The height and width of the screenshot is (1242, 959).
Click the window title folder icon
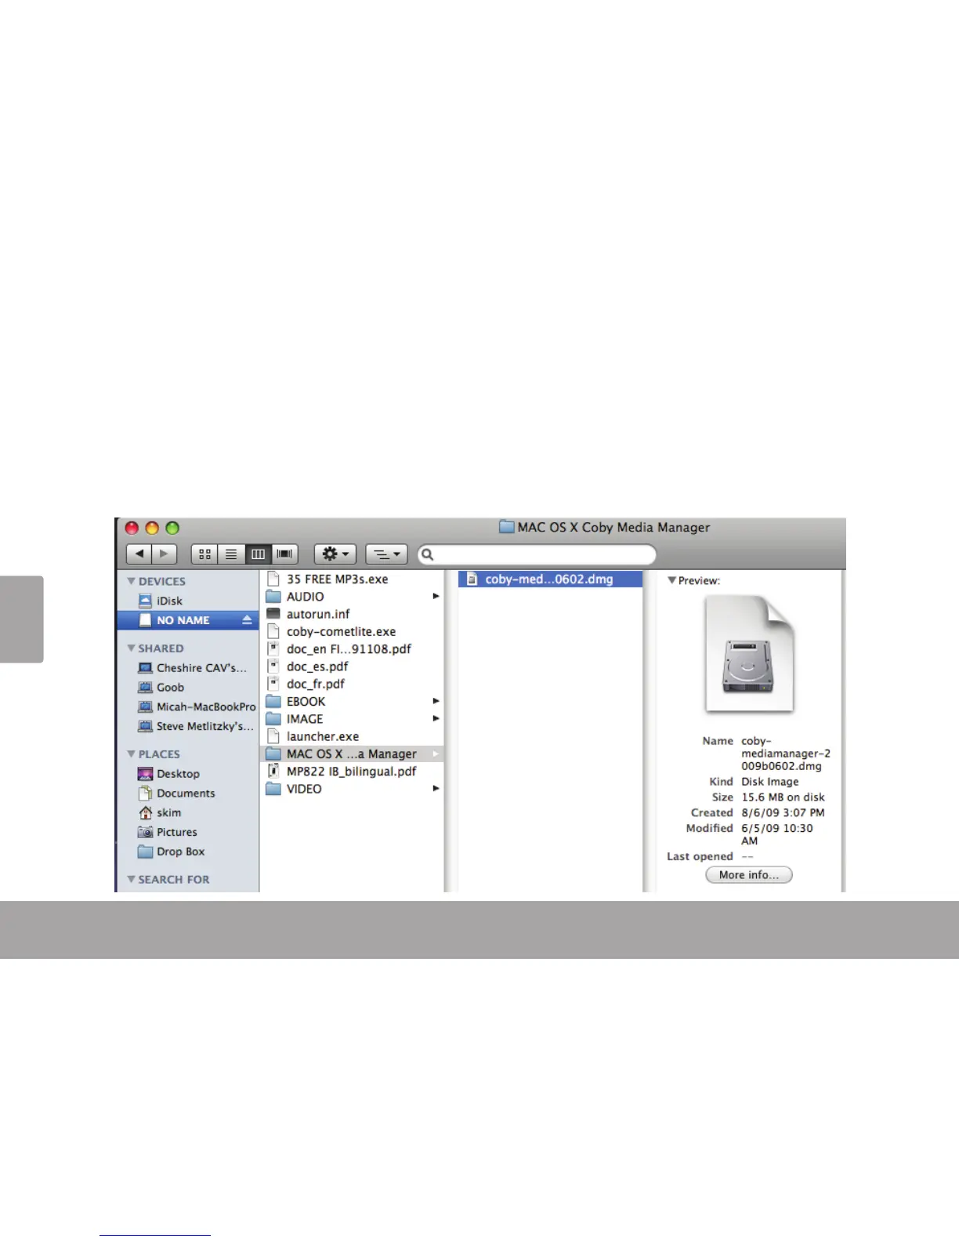507,528
